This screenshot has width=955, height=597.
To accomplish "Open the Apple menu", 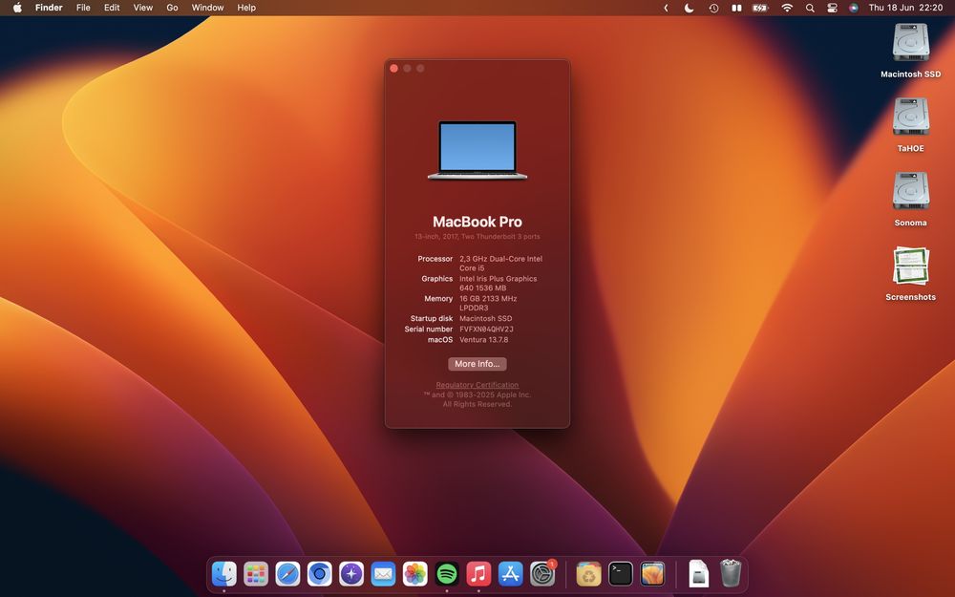I will 17,8.
